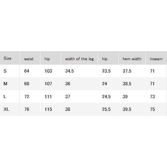167x167 pixels.
Task: Click the Size column header
Action: pos(7,58)
